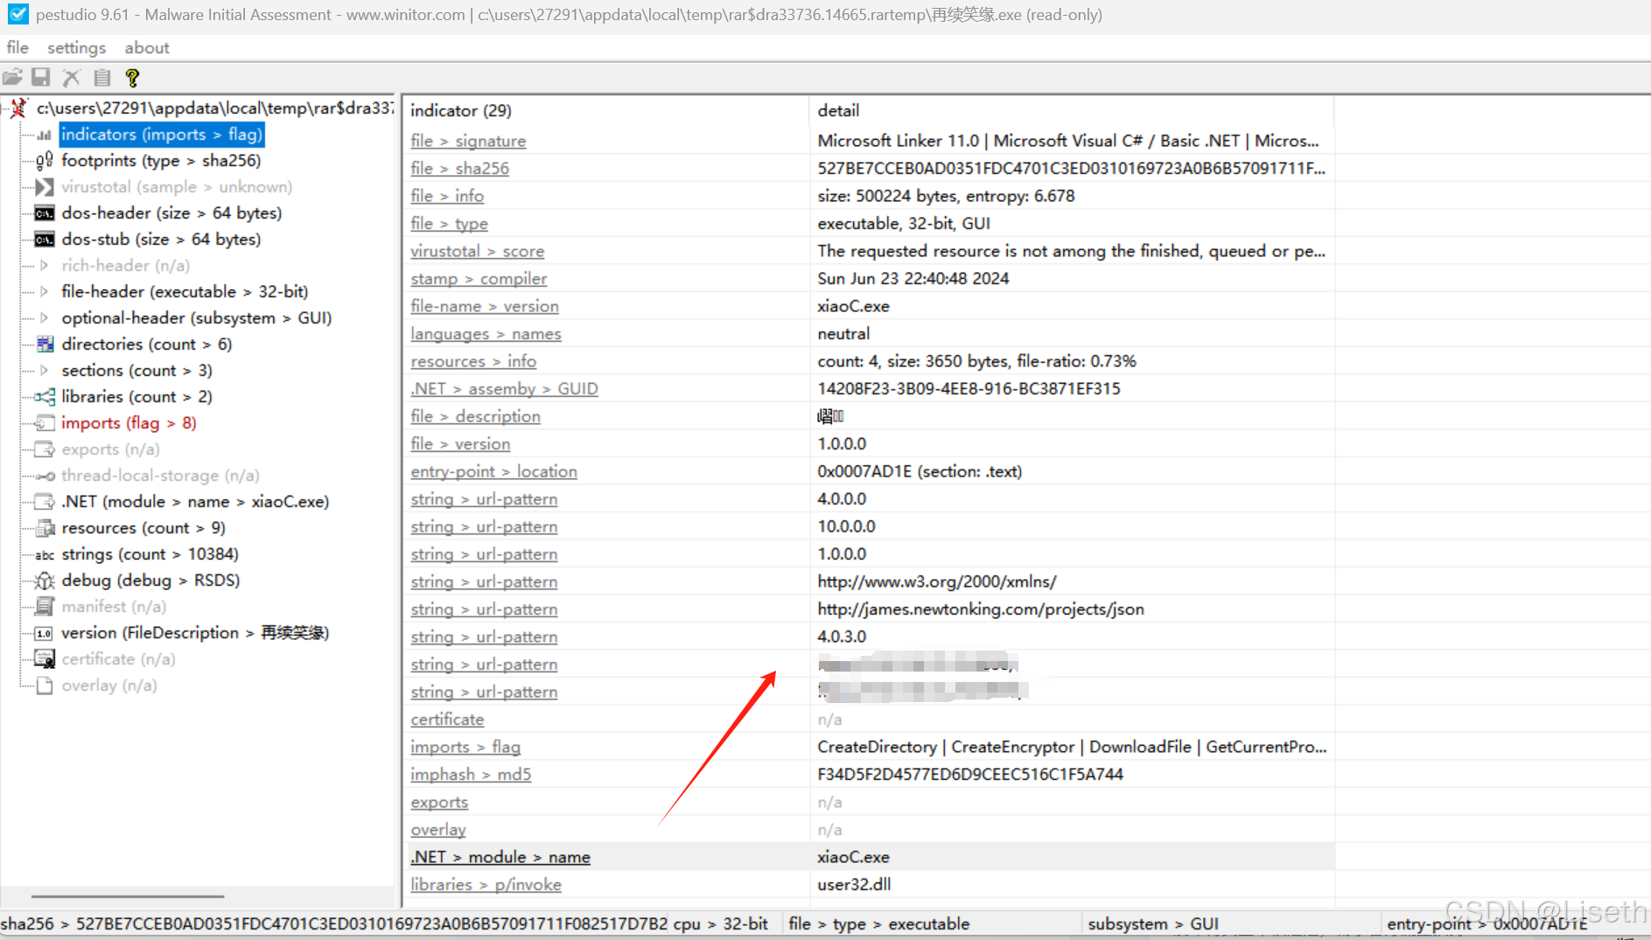Click the imphash > md5 link
The height and width of the screenshot is (940, 1651).
pyautogui.click(x=471, y=774)
